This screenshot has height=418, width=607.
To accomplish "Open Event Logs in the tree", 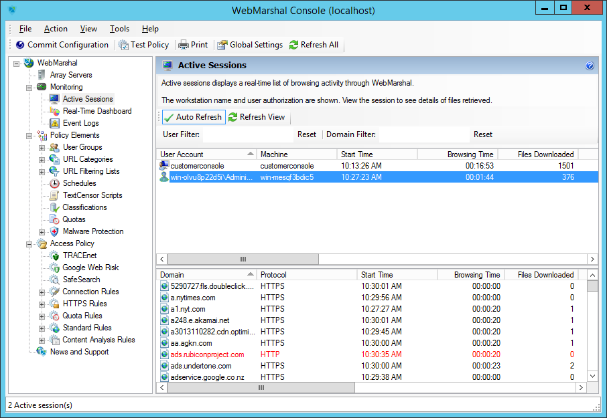I will click(80, 123).
